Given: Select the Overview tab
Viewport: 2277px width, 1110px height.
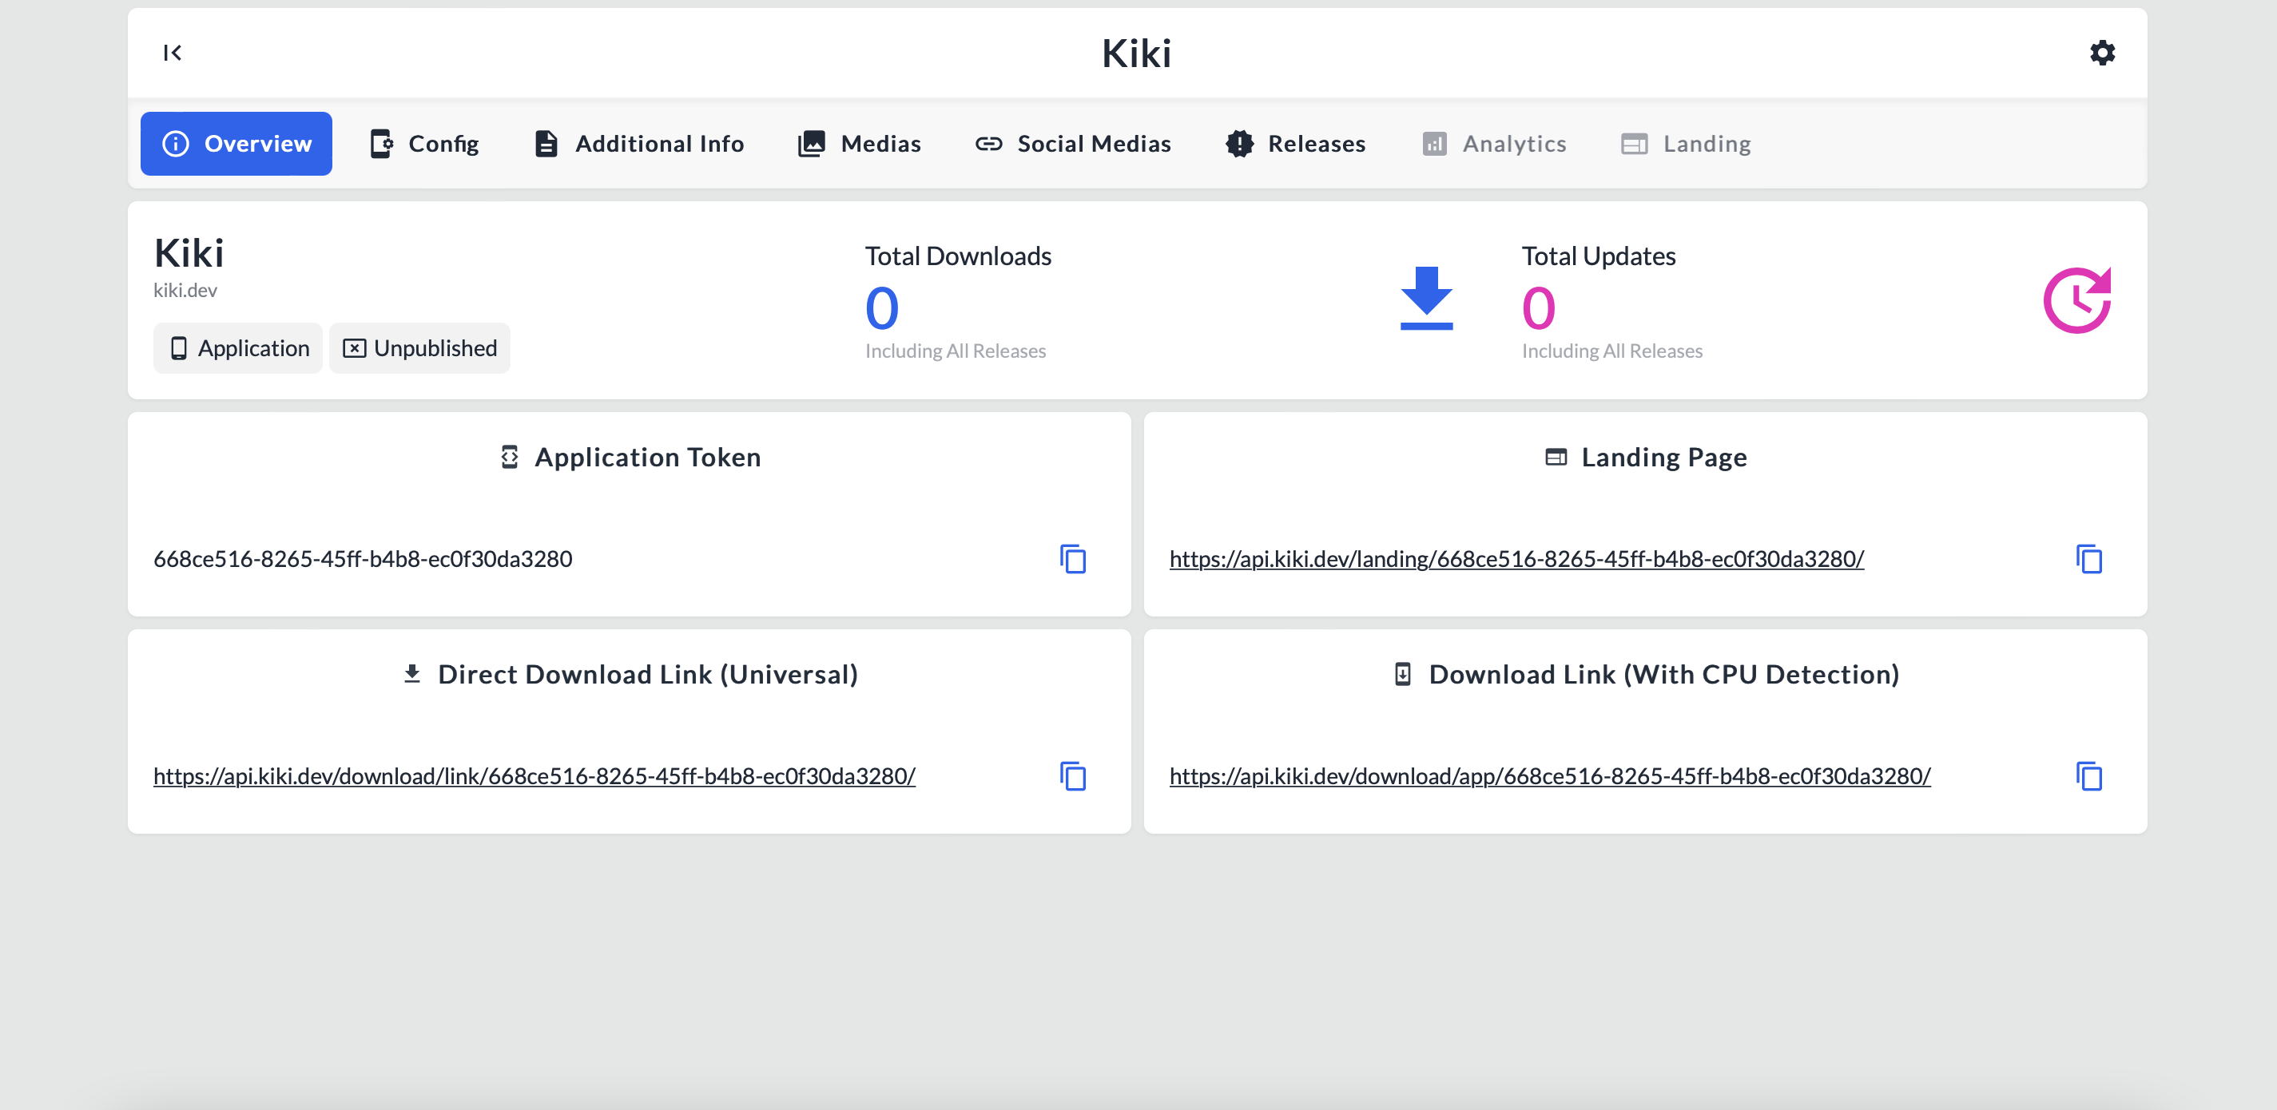Looking at the screenshot, I should coord(236,144).
